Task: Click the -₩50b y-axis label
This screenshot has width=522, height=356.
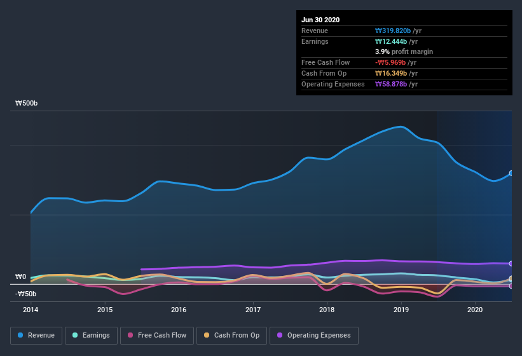Action: point(26,294)
